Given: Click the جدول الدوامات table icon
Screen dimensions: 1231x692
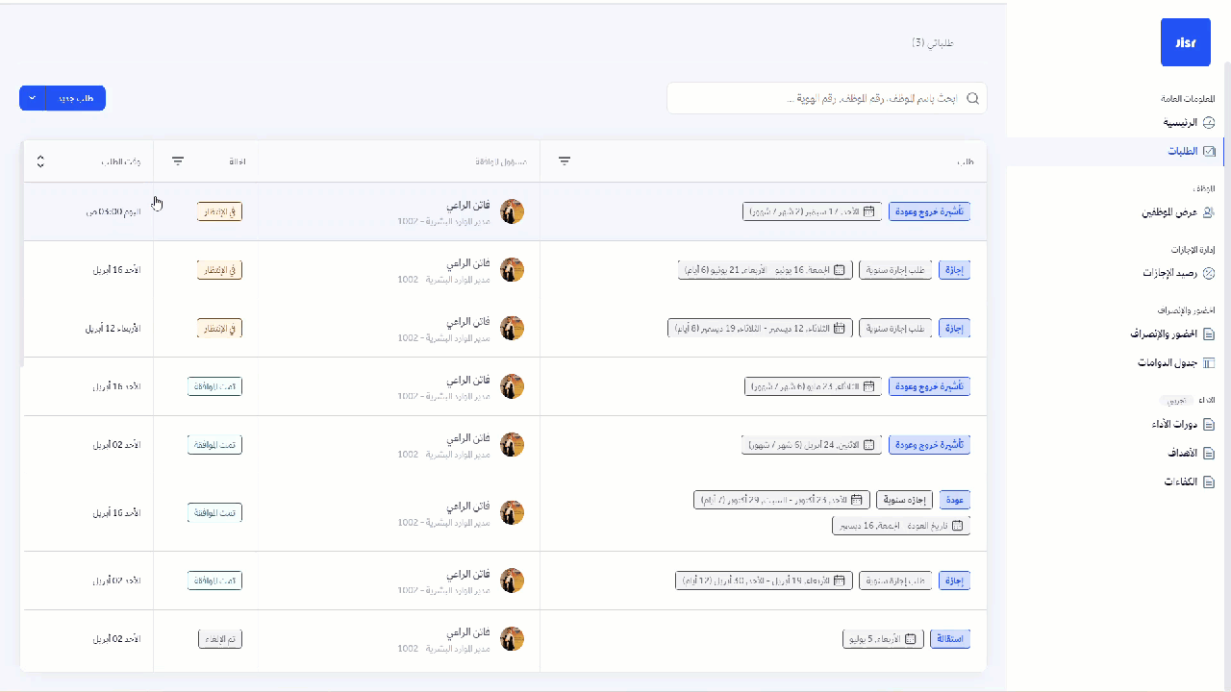Looking at the screenshot, I should (1209, 363).
